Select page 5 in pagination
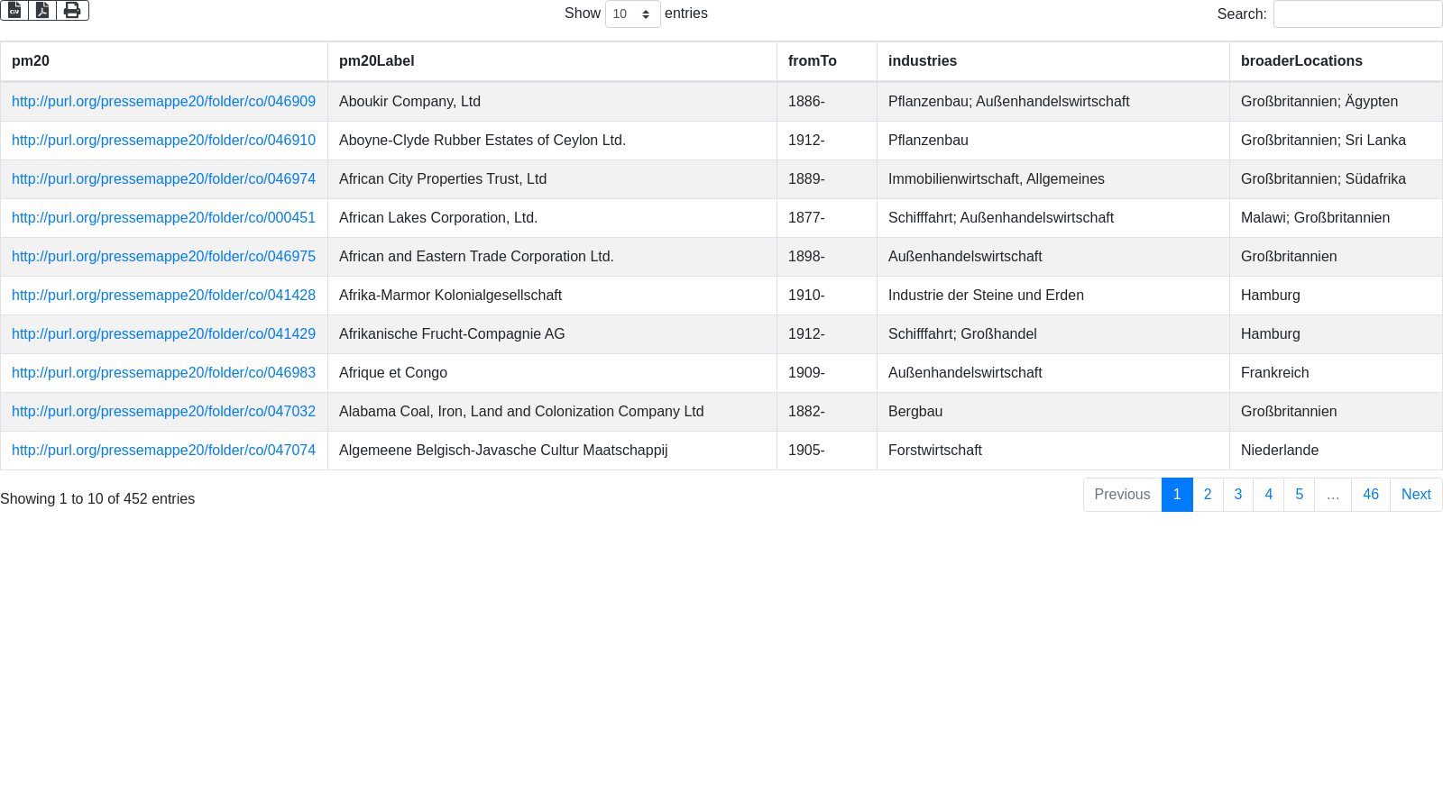This screenshot has height=811, width=1443. [x=1299, y=495]
